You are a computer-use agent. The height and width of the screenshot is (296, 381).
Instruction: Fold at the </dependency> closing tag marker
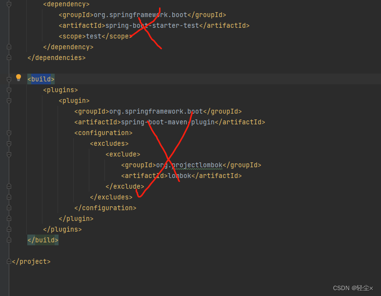click(x=9, y=47)
